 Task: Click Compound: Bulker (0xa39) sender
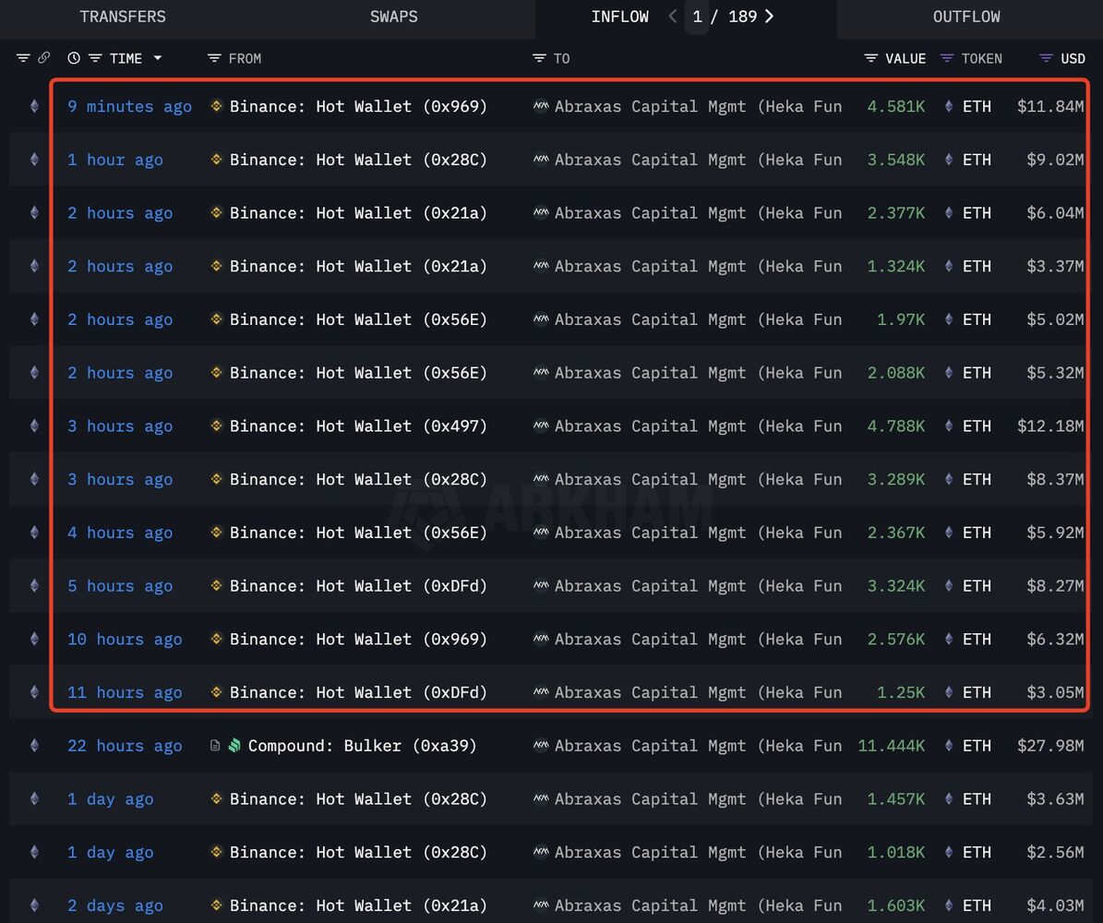point(362,746)
